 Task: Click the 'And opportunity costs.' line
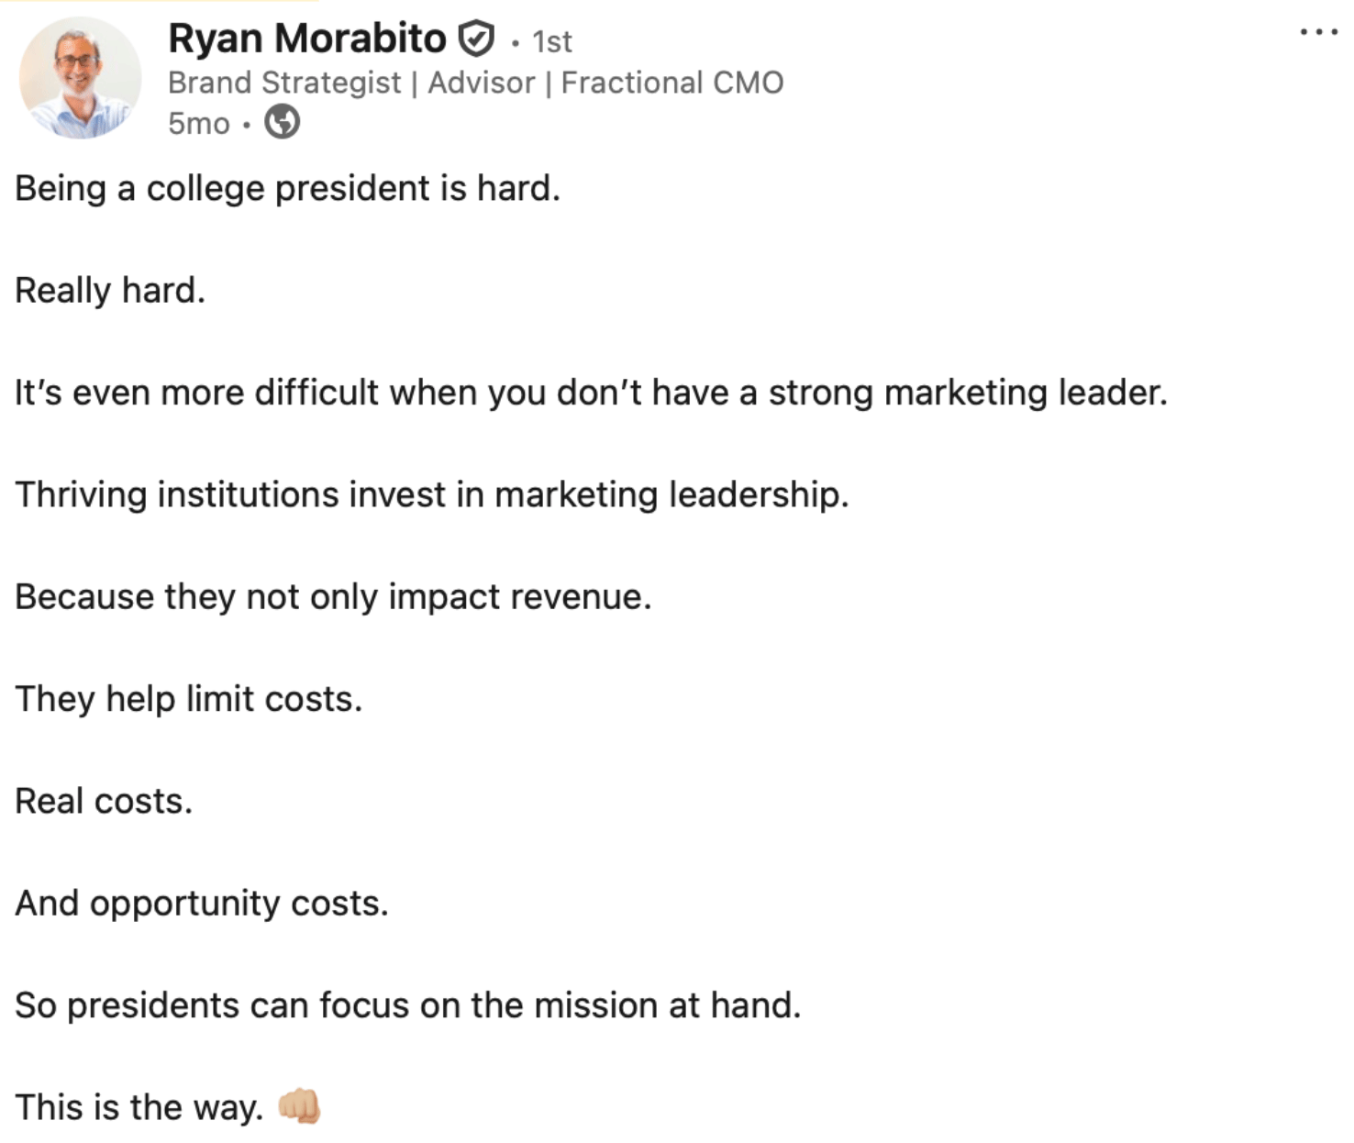tap(202, 904)
